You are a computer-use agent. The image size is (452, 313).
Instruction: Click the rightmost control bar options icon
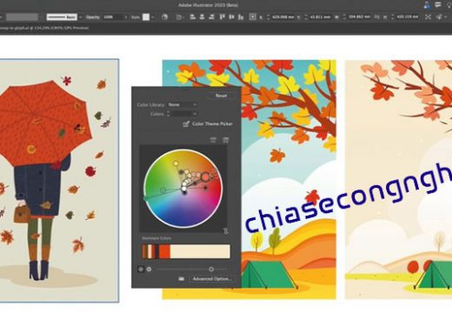point(441,17)
